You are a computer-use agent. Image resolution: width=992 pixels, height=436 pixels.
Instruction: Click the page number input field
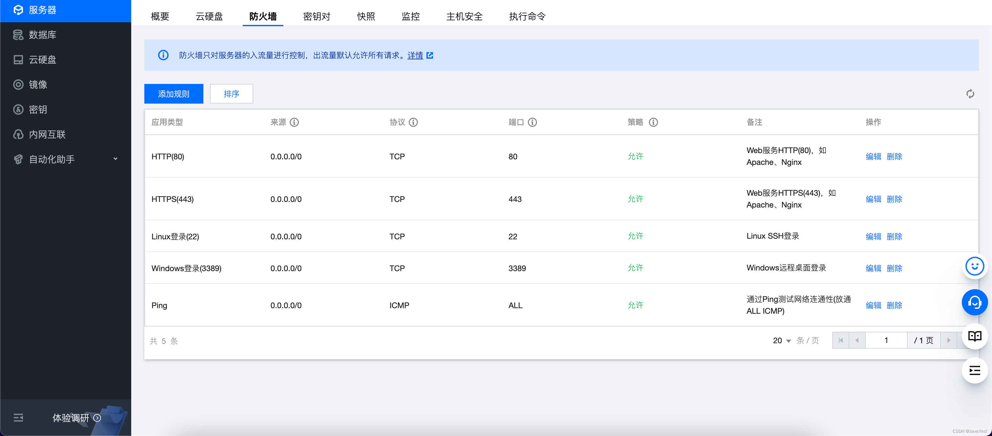pos(886,341)
